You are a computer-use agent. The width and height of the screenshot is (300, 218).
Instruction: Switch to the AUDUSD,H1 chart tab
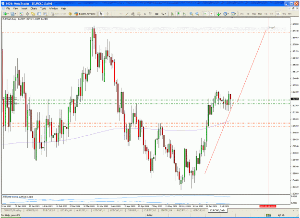coord(82,210)
